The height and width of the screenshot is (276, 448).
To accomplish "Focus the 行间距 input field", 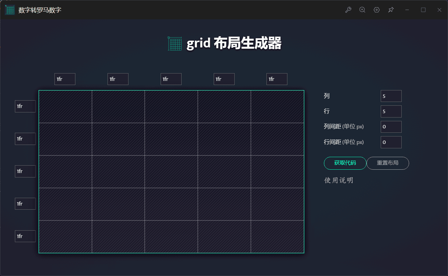I will click(391, 142).
